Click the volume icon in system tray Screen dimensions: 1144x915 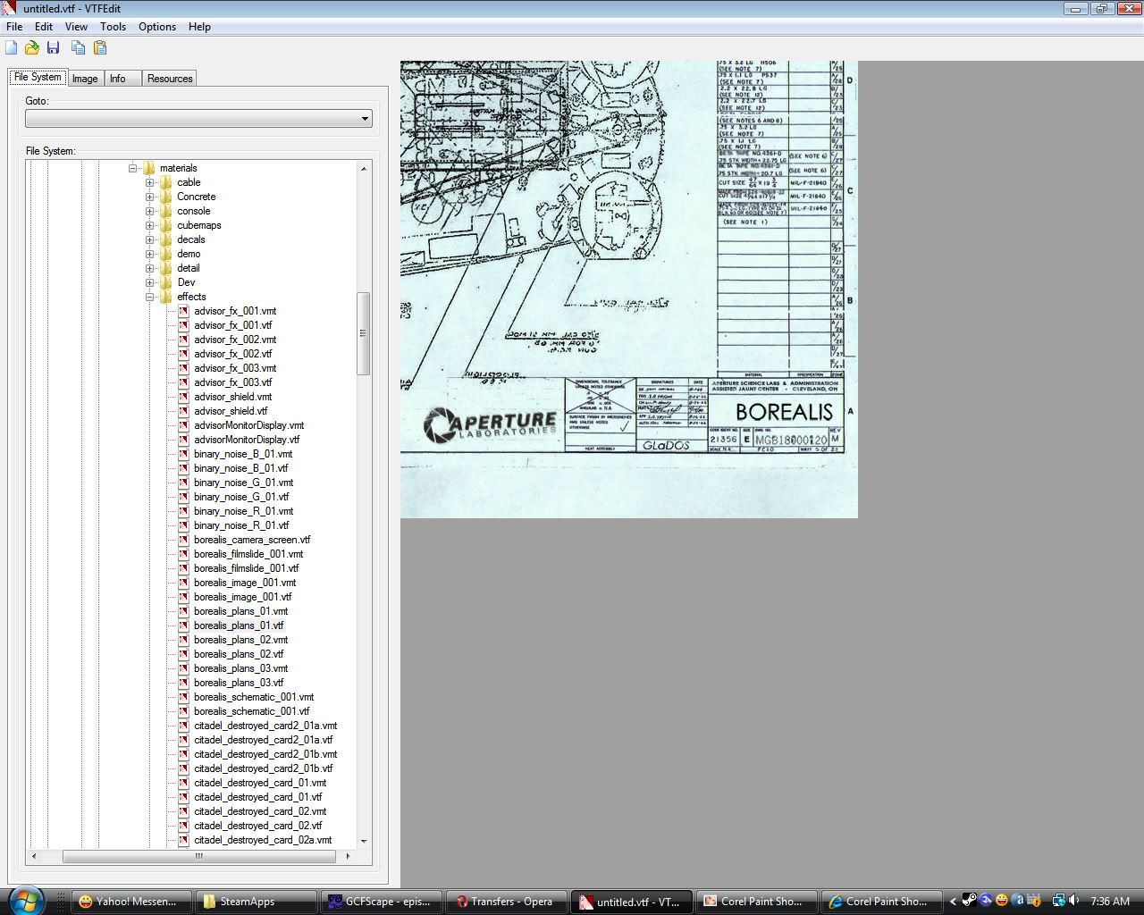tap(1073, 901)
